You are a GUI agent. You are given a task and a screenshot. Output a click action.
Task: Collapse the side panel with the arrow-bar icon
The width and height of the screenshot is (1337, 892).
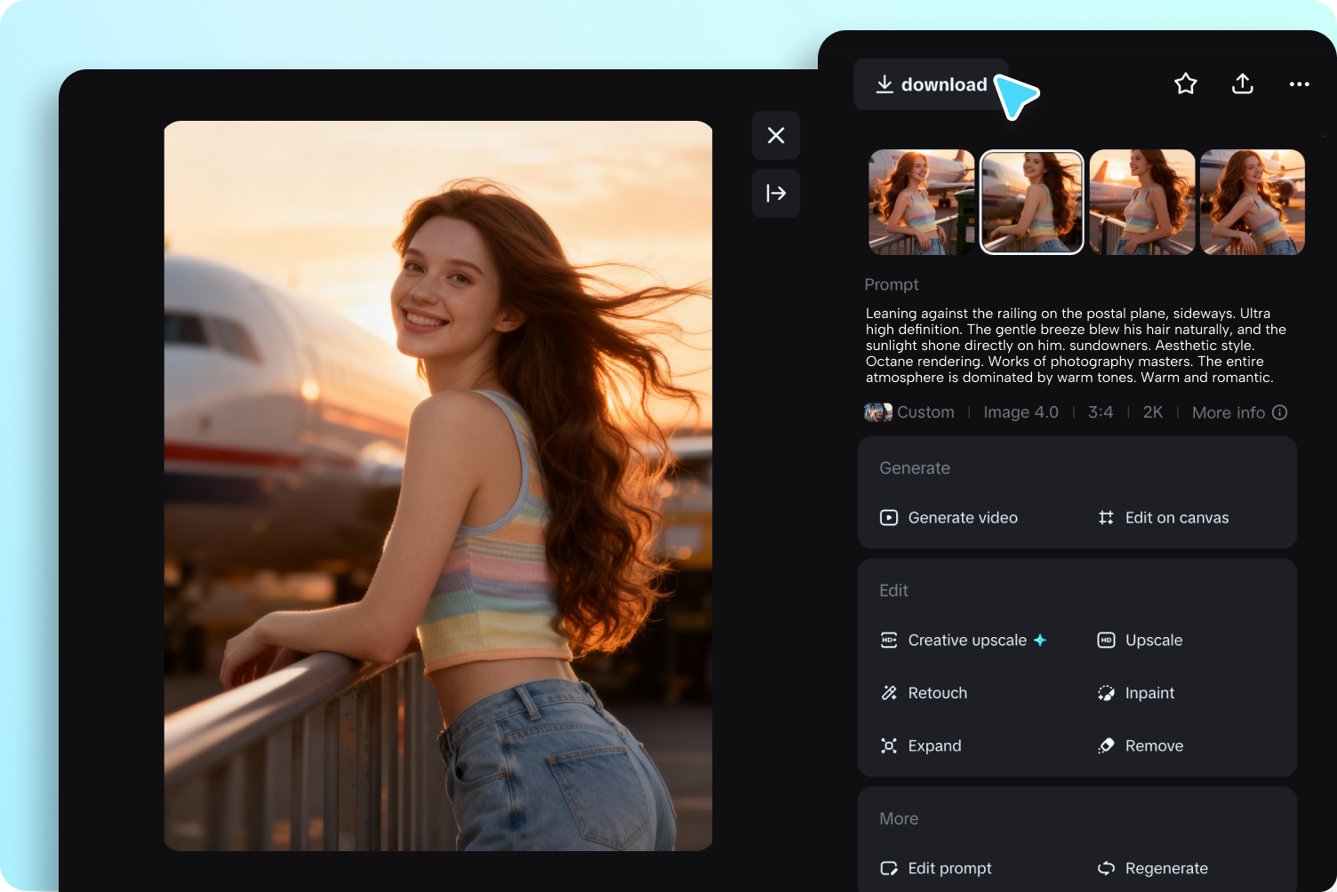[776, 193]
